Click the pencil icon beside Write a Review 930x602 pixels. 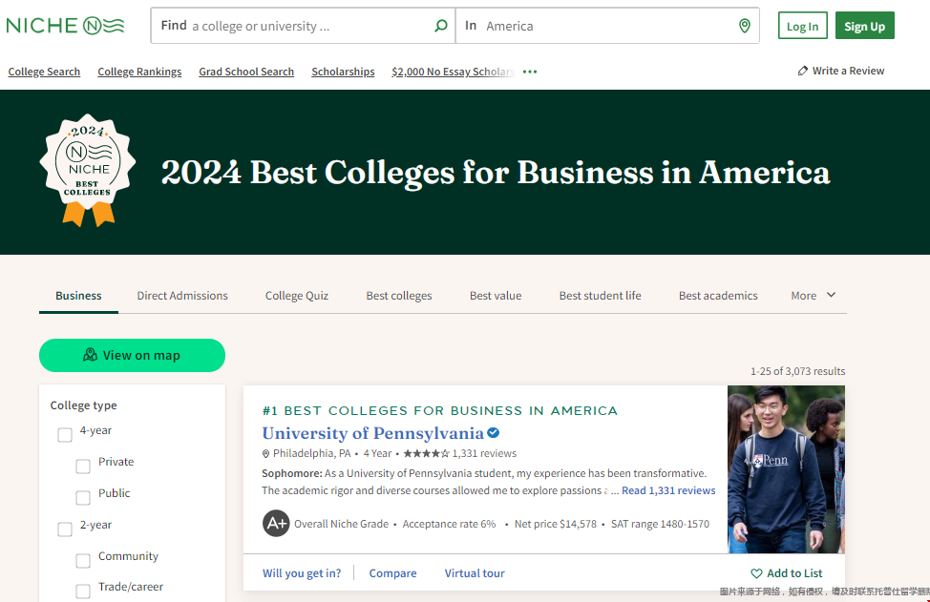802,72
